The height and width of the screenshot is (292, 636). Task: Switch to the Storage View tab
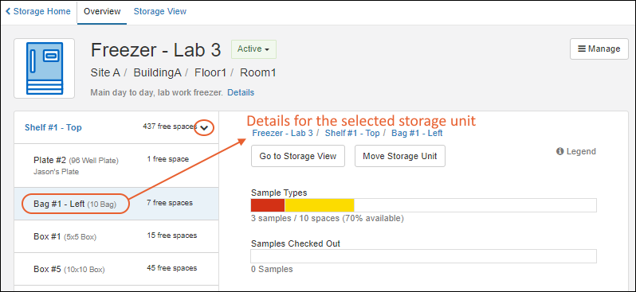tap(160, 11)
